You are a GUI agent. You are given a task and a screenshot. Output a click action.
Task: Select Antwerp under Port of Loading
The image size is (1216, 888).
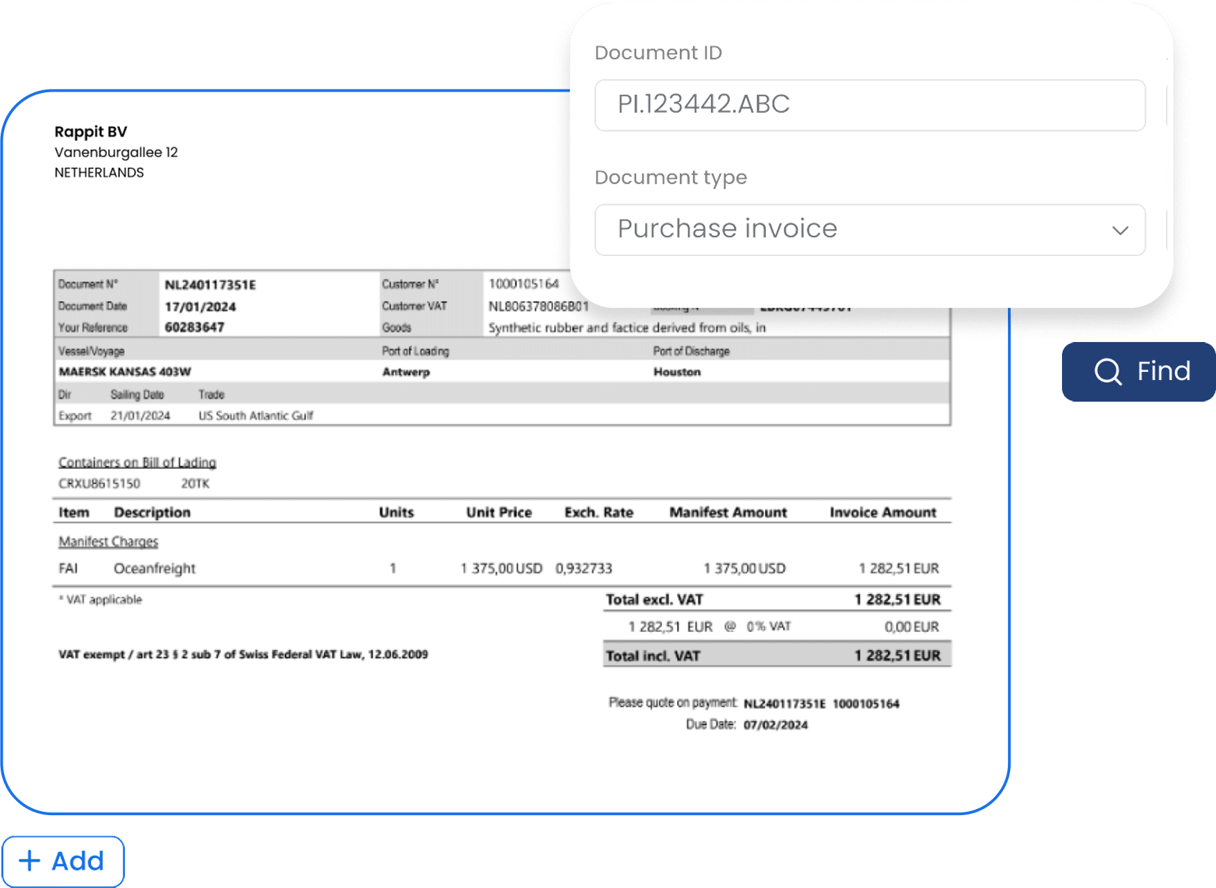[x=406, y=372]
